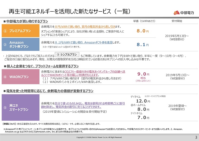Click heading 個人と企業をつなぐ、プラットフォームを提供するプラン
199x141 pixels.
point(43,66)
